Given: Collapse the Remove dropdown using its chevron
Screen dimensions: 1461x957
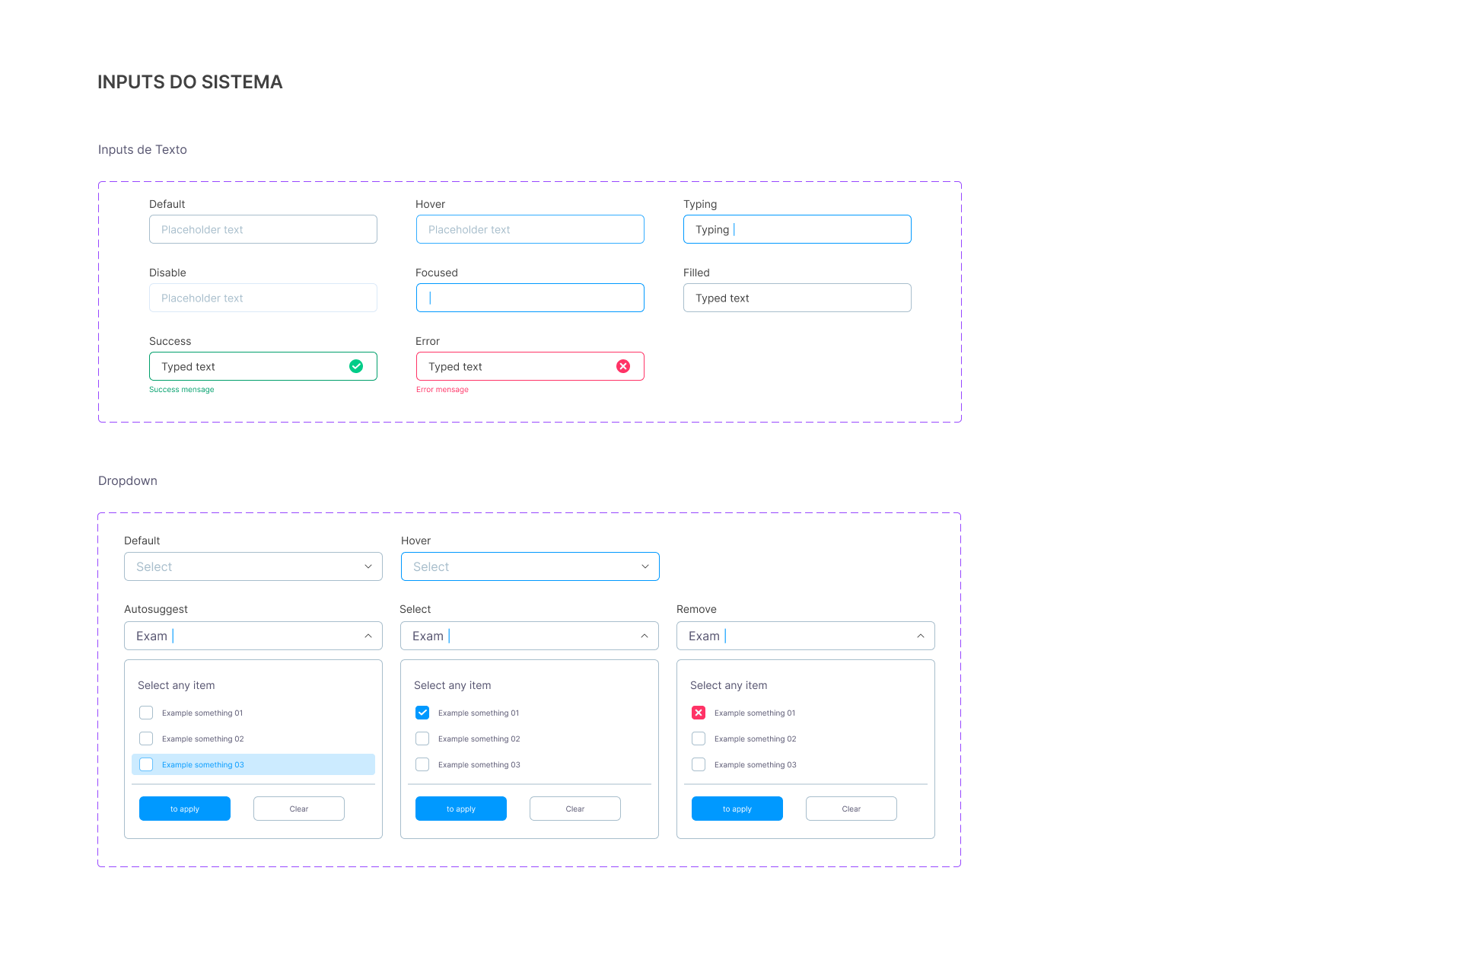Looking at the screenshot, I should point(921,636).
